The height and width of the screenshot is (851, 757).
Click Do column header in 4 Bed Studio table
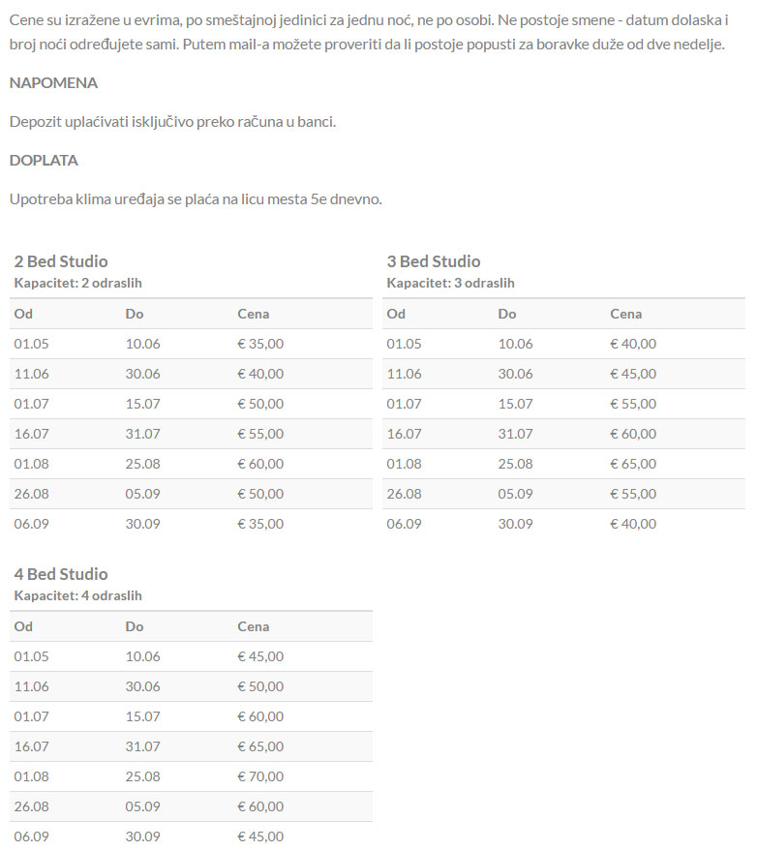pyautogui.click(x=135, y=626)
